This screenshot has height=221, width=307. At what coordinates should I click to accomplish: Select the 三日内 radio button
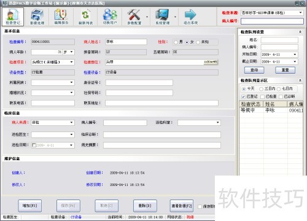pos(261,89)
